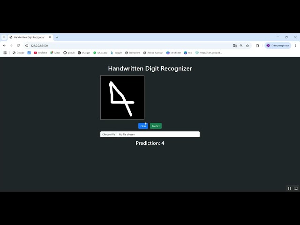Image resolution: width=300 pixels, height=225 pixels.
Task: Click the translate page icon
Action: pos(235,45)
